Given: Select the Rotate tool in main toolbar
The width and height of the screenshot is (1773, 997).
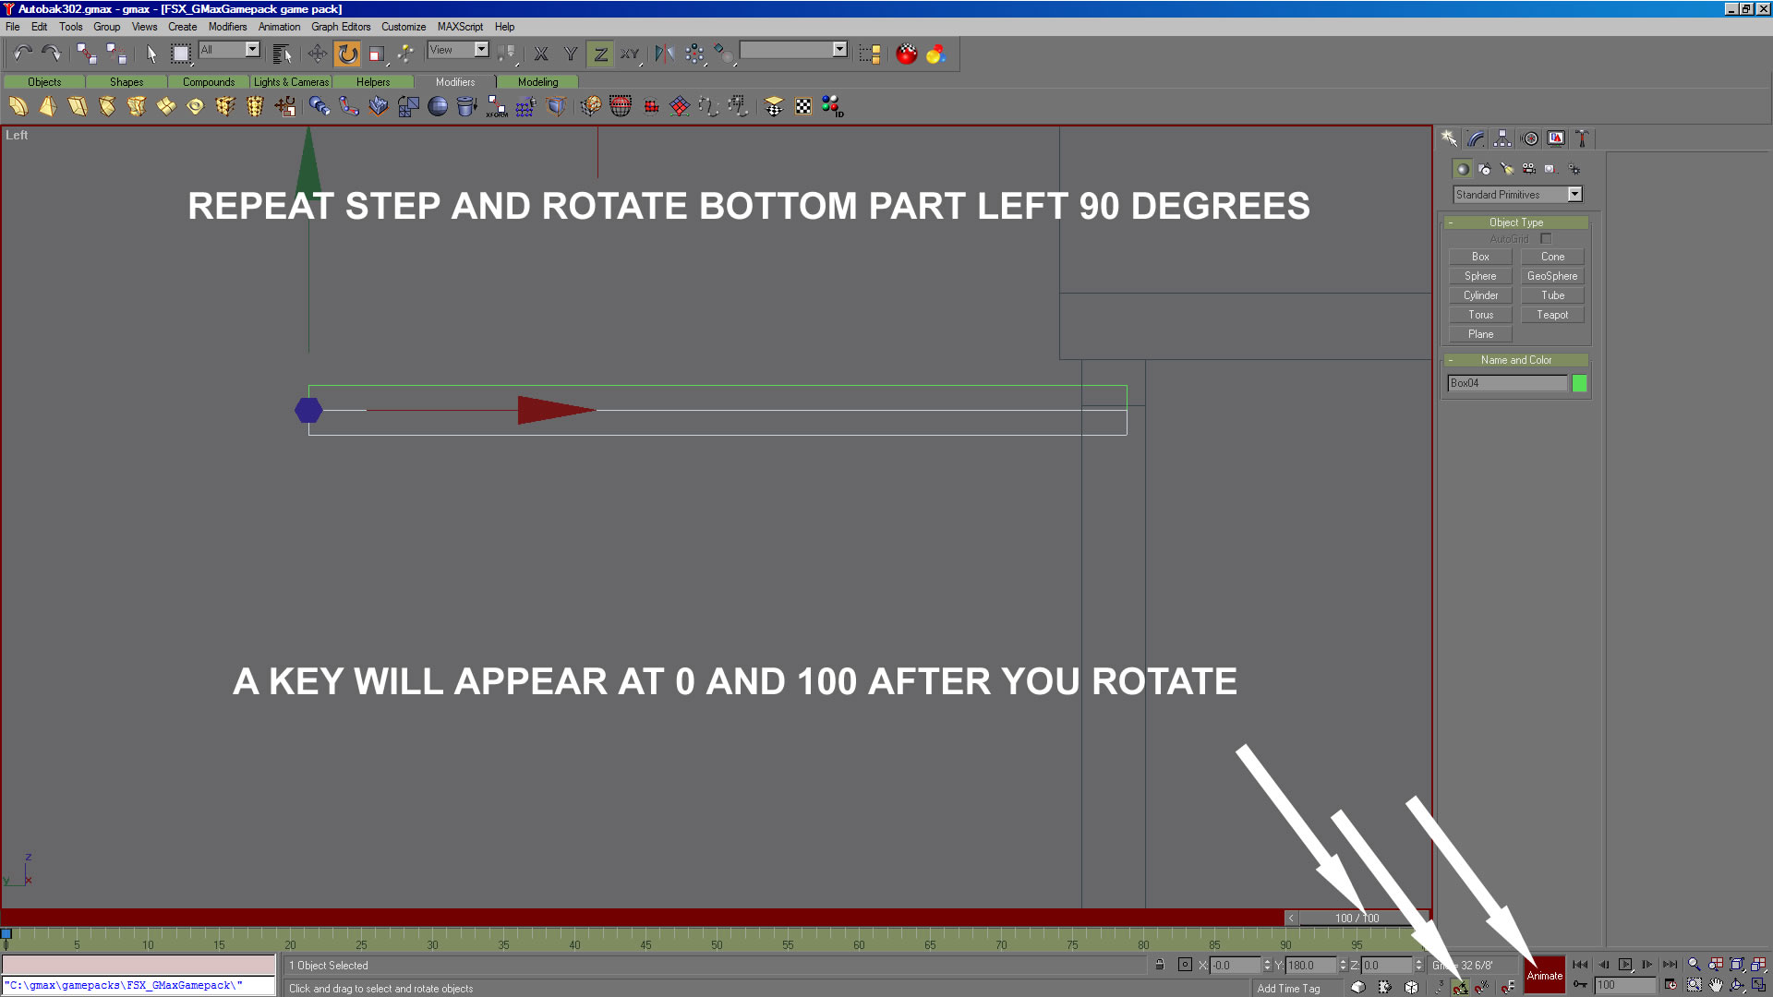Looking at the screenshot, I should pyautogui.click(x=347, y=54).
